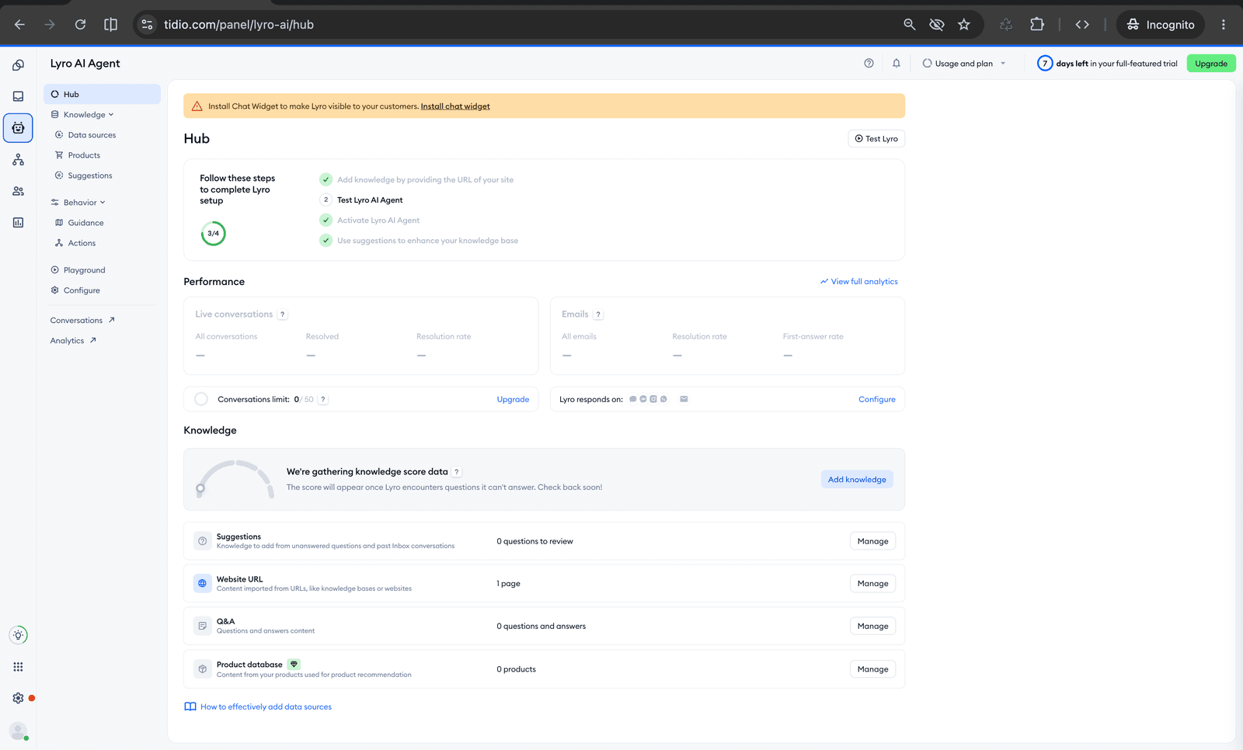This screenshot has height=750, width=1243.
Task: Click the knowledge score help icon
Action: coord(457,472)
